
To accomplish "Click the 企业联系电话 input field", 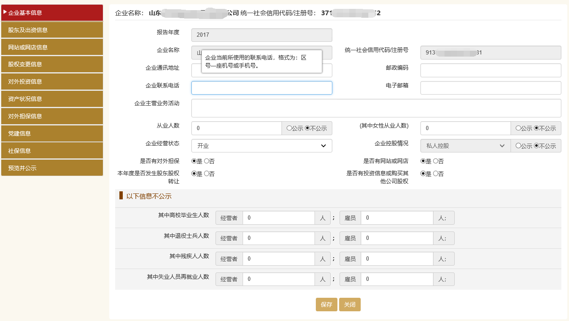I will pos(262,88).
